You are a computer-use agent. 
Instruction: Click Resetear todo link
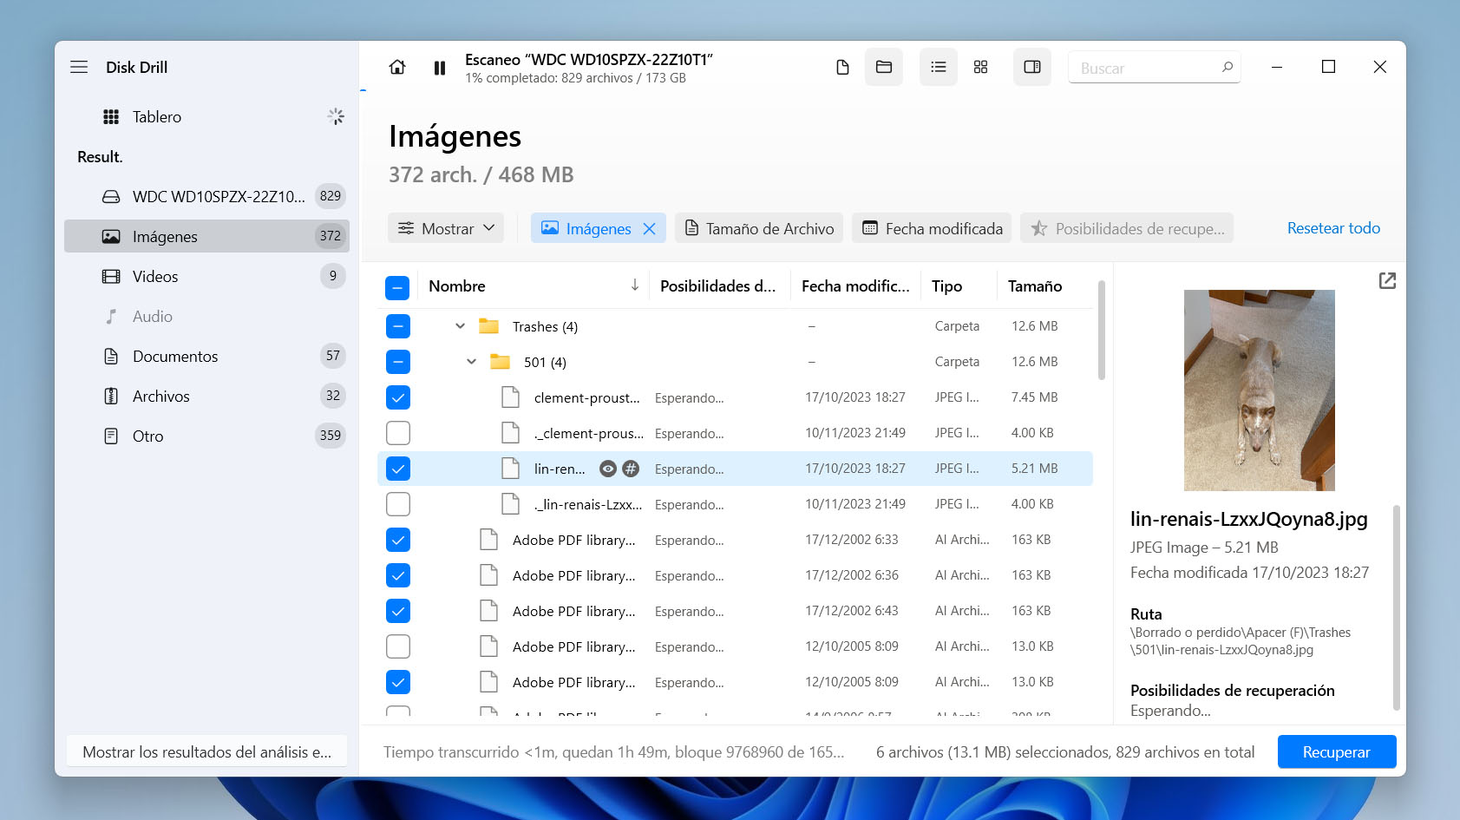[x=1333, y=228]
